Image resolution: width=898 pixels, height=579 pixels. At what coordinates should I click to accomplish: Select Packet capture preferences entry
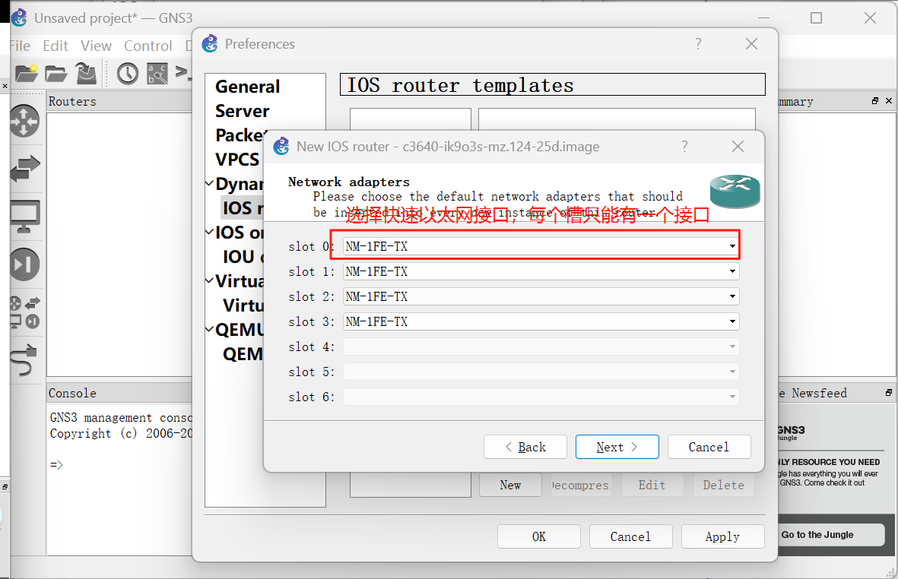click(x=240, y=135)
